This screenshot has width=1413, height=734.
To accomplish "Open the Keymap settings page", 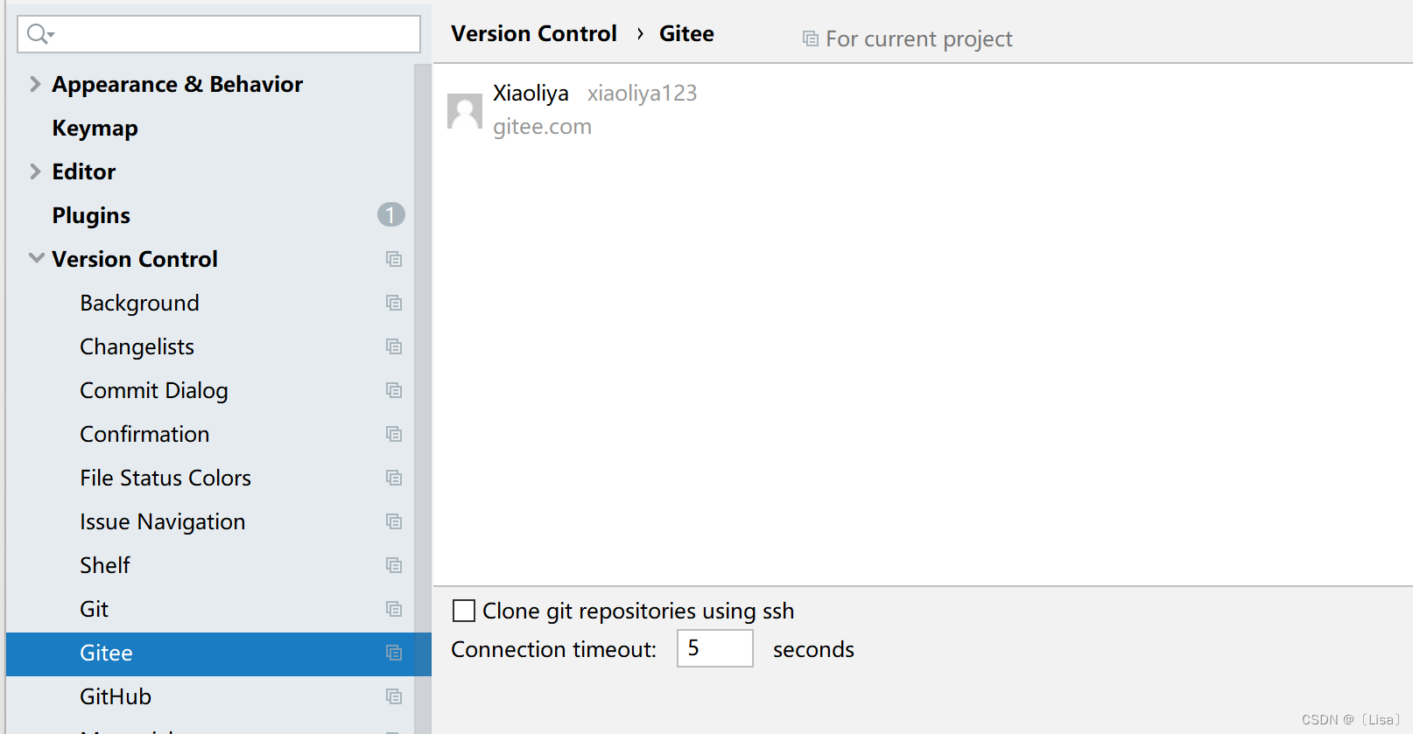I will click(95, 128).
